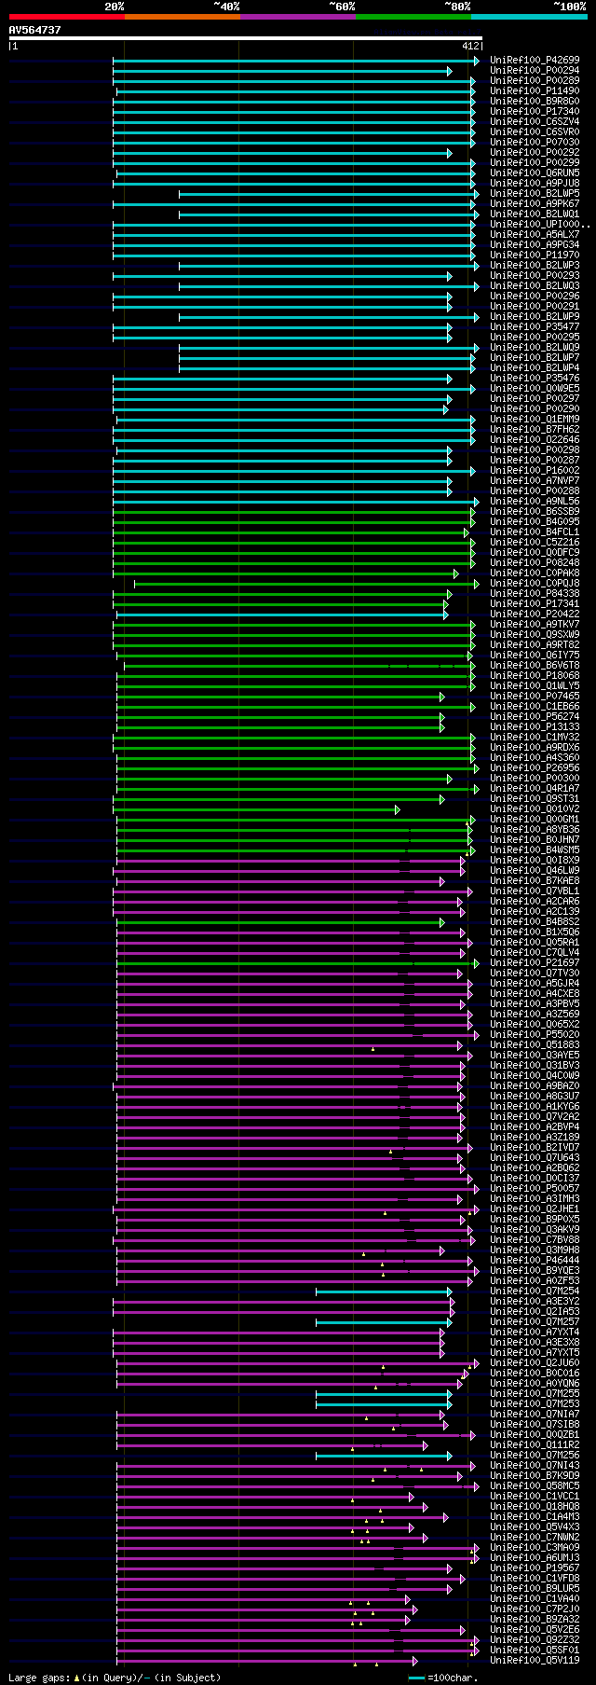Click the hit label UniRef100_B2IVD7

click(x=535, y=1148)
